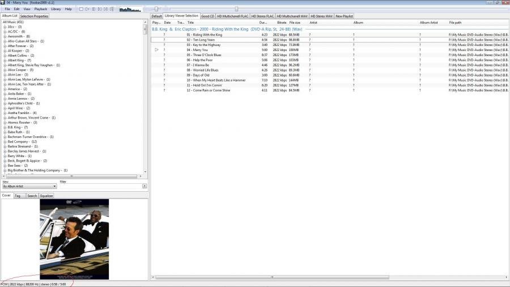Select Barbra Streisand in the album list
Viewport: 510px width, 287px height.
(23, 146)
